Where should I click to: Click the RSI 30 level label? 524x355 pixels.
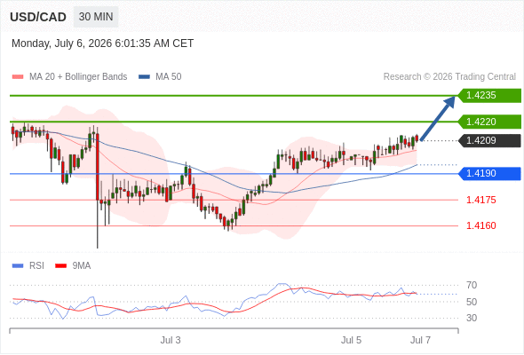[472, 318]
